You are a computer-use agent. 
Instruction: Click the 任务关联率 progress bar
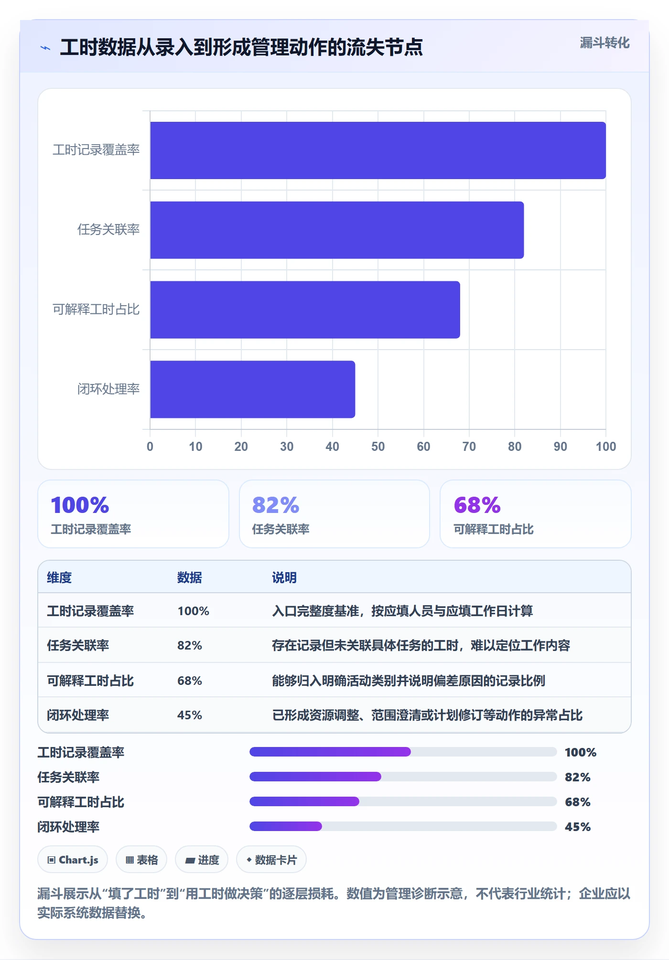(403, 777)
